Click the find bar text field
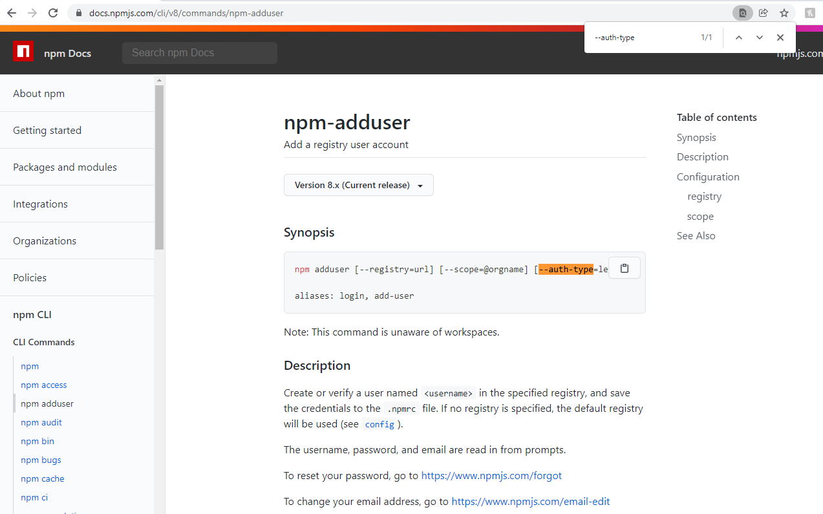 tap(642, 37)
